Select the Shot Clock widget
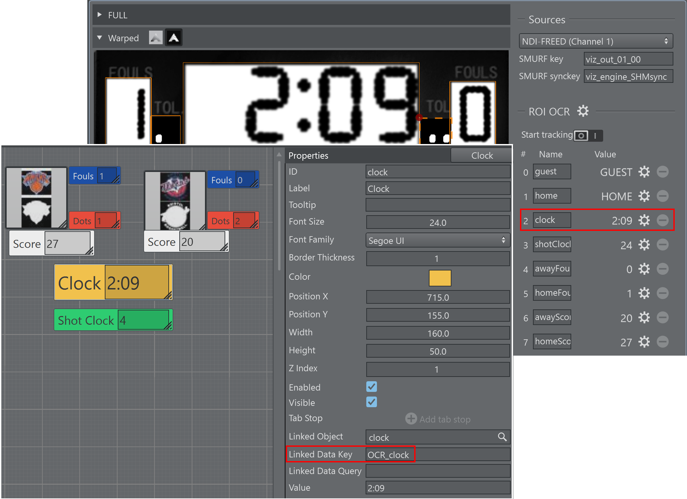Viewport: 687px width, 499px height. click(86, 320)
